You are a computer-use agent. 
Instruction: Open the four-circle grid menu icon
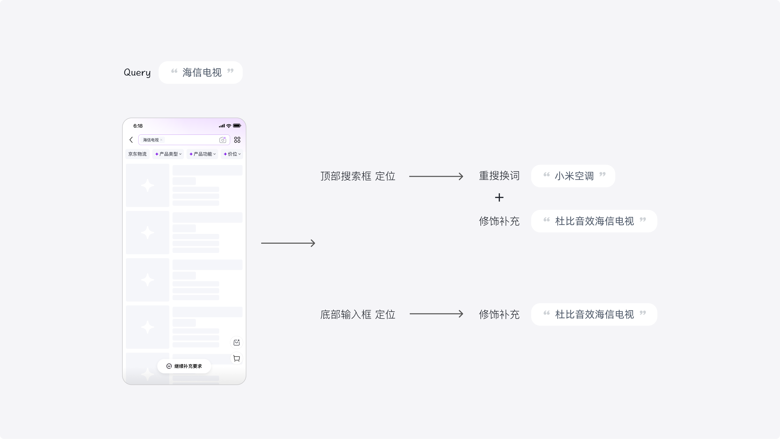tap(237, 140)
